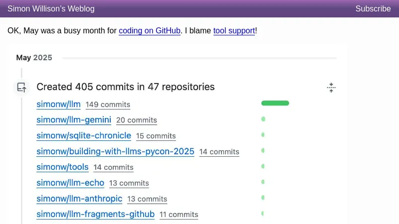Click the May 2025 timeline heading
Viewport: 399px width, 224px height.
coord(34,57)
